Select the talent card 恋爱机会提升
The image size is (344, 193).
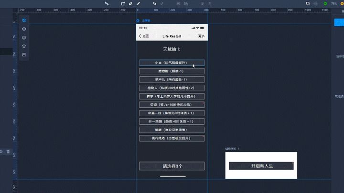[172, 138]
